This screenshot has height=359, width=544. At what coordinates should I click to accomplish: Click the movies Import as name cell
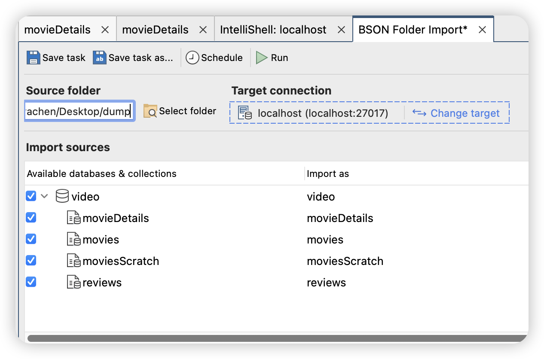click(325, 240)
